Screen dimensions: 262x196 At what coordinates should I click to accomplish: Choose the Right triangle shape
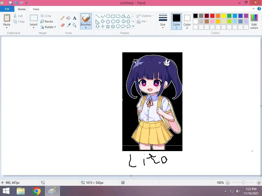(97, 21)
